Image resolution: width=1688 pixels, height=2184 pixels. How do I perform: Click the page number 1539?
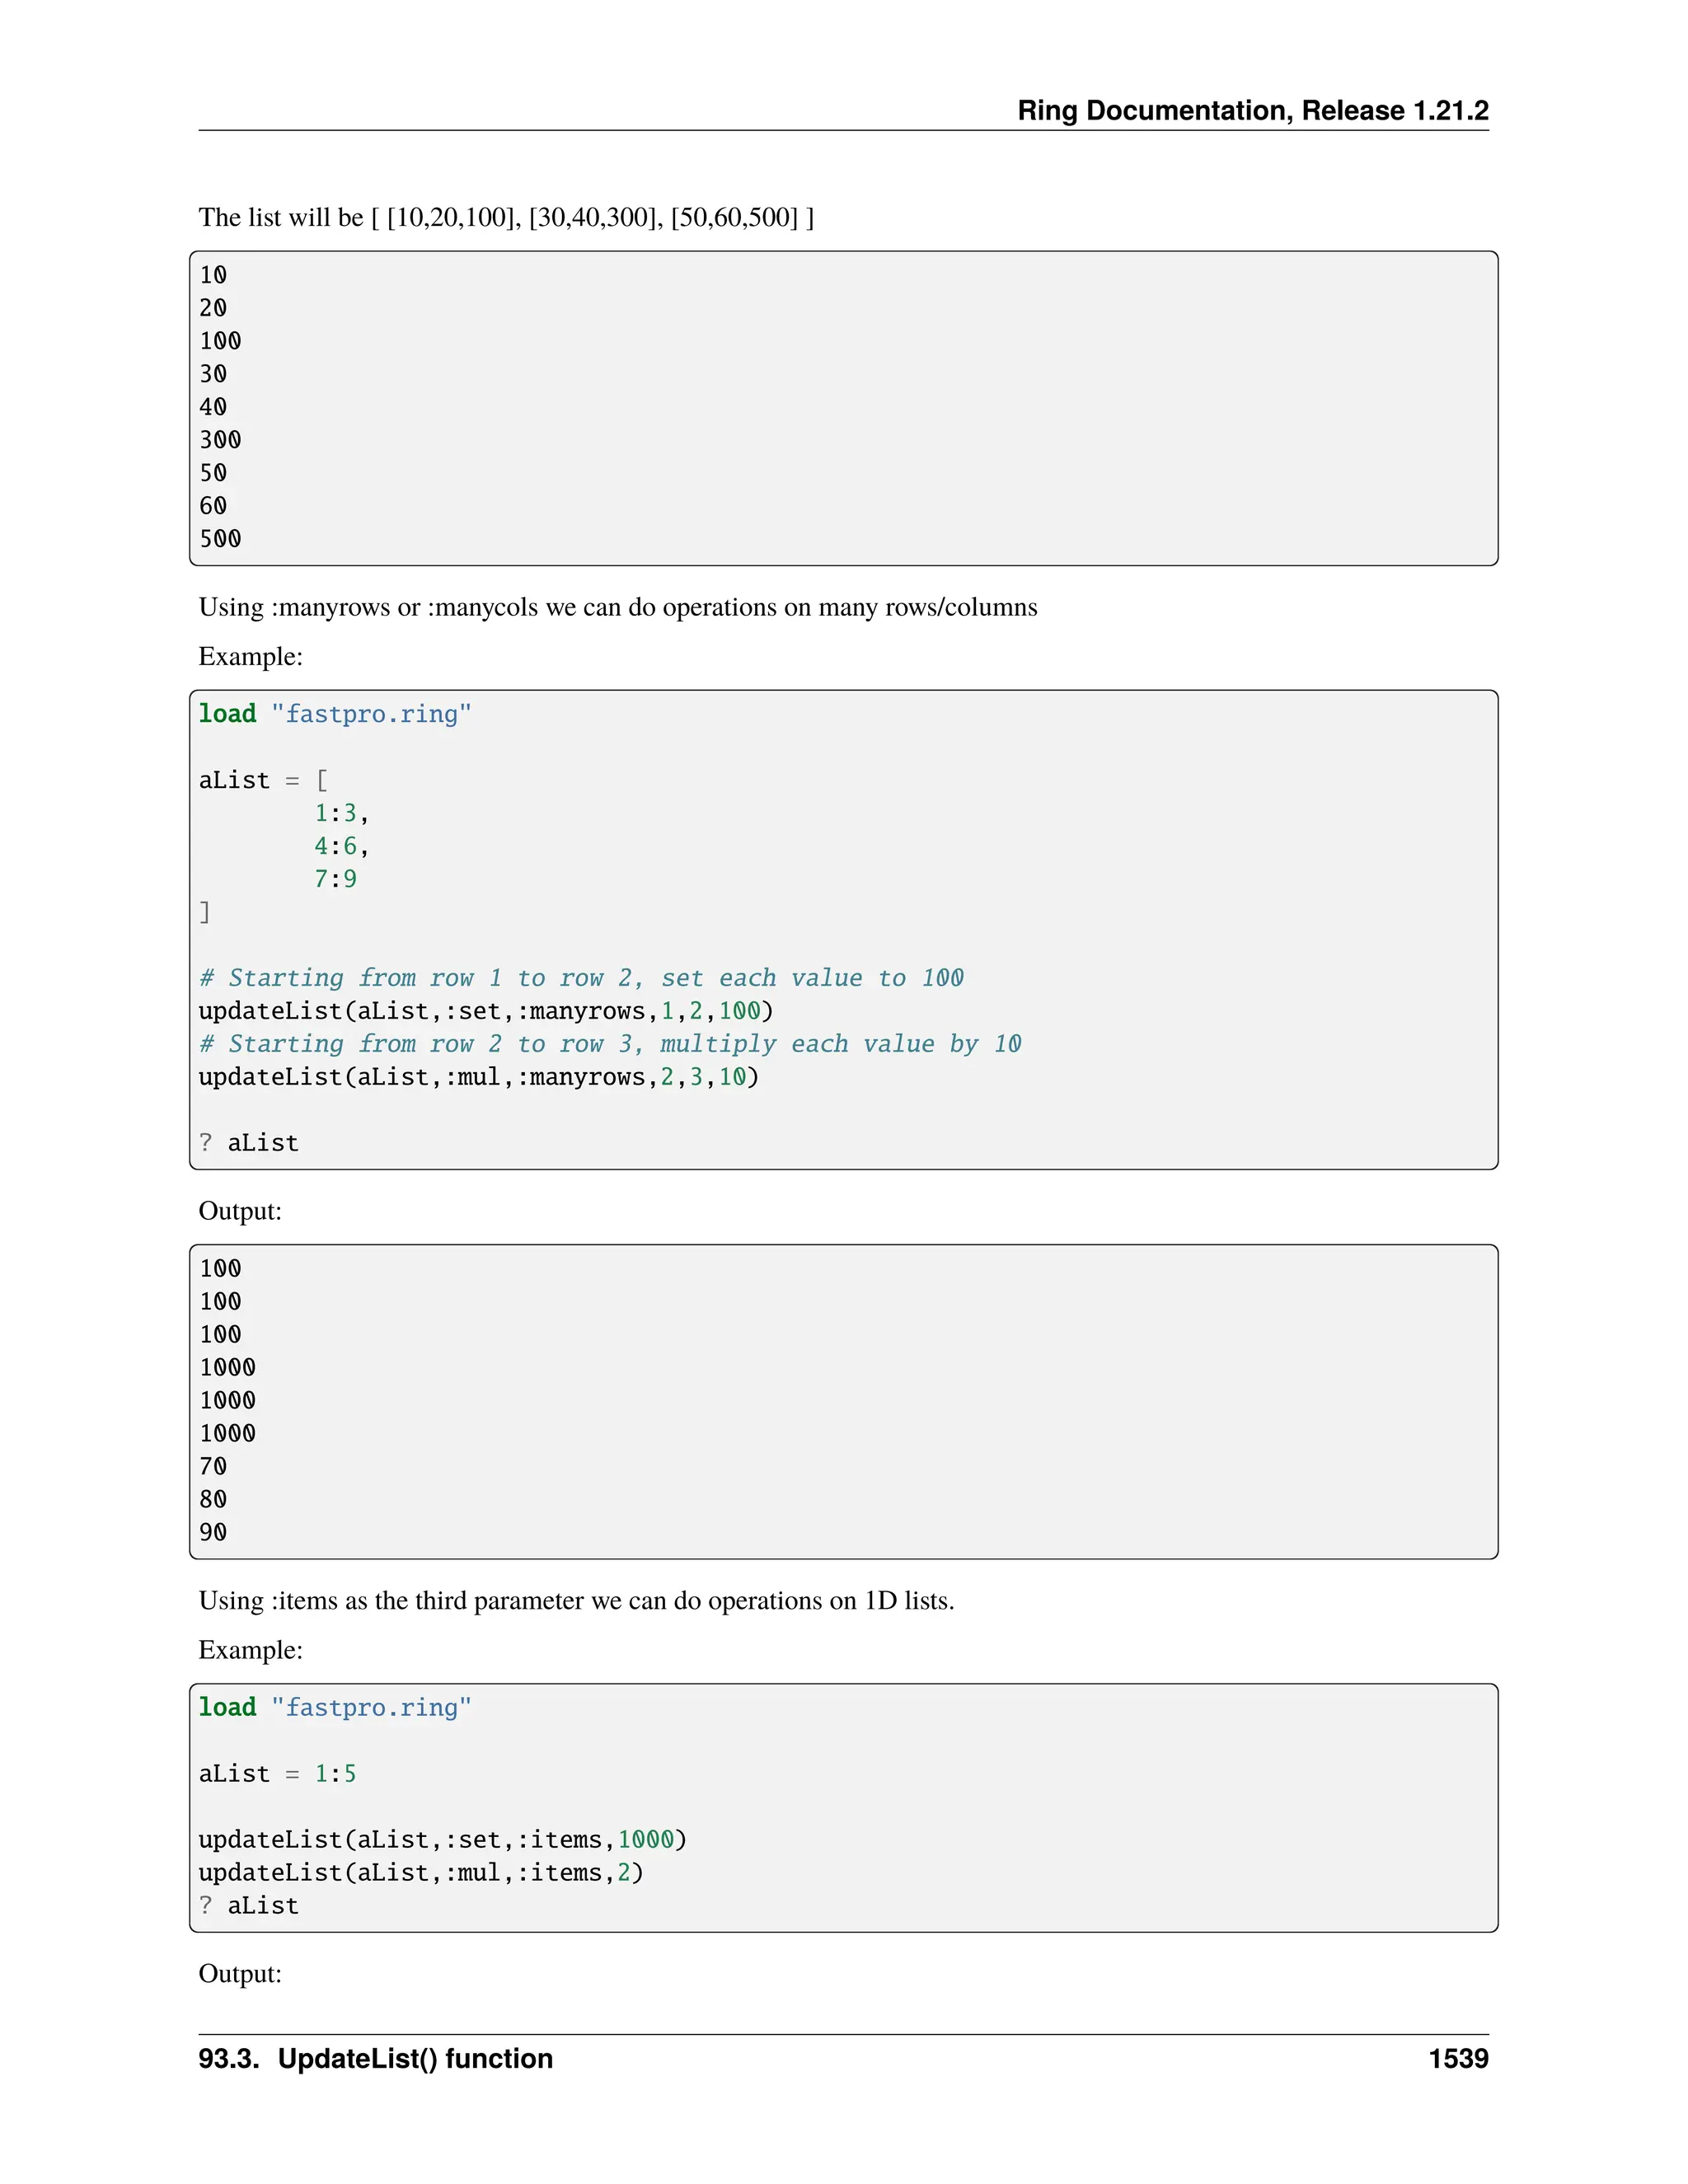click(1457, 2058)
